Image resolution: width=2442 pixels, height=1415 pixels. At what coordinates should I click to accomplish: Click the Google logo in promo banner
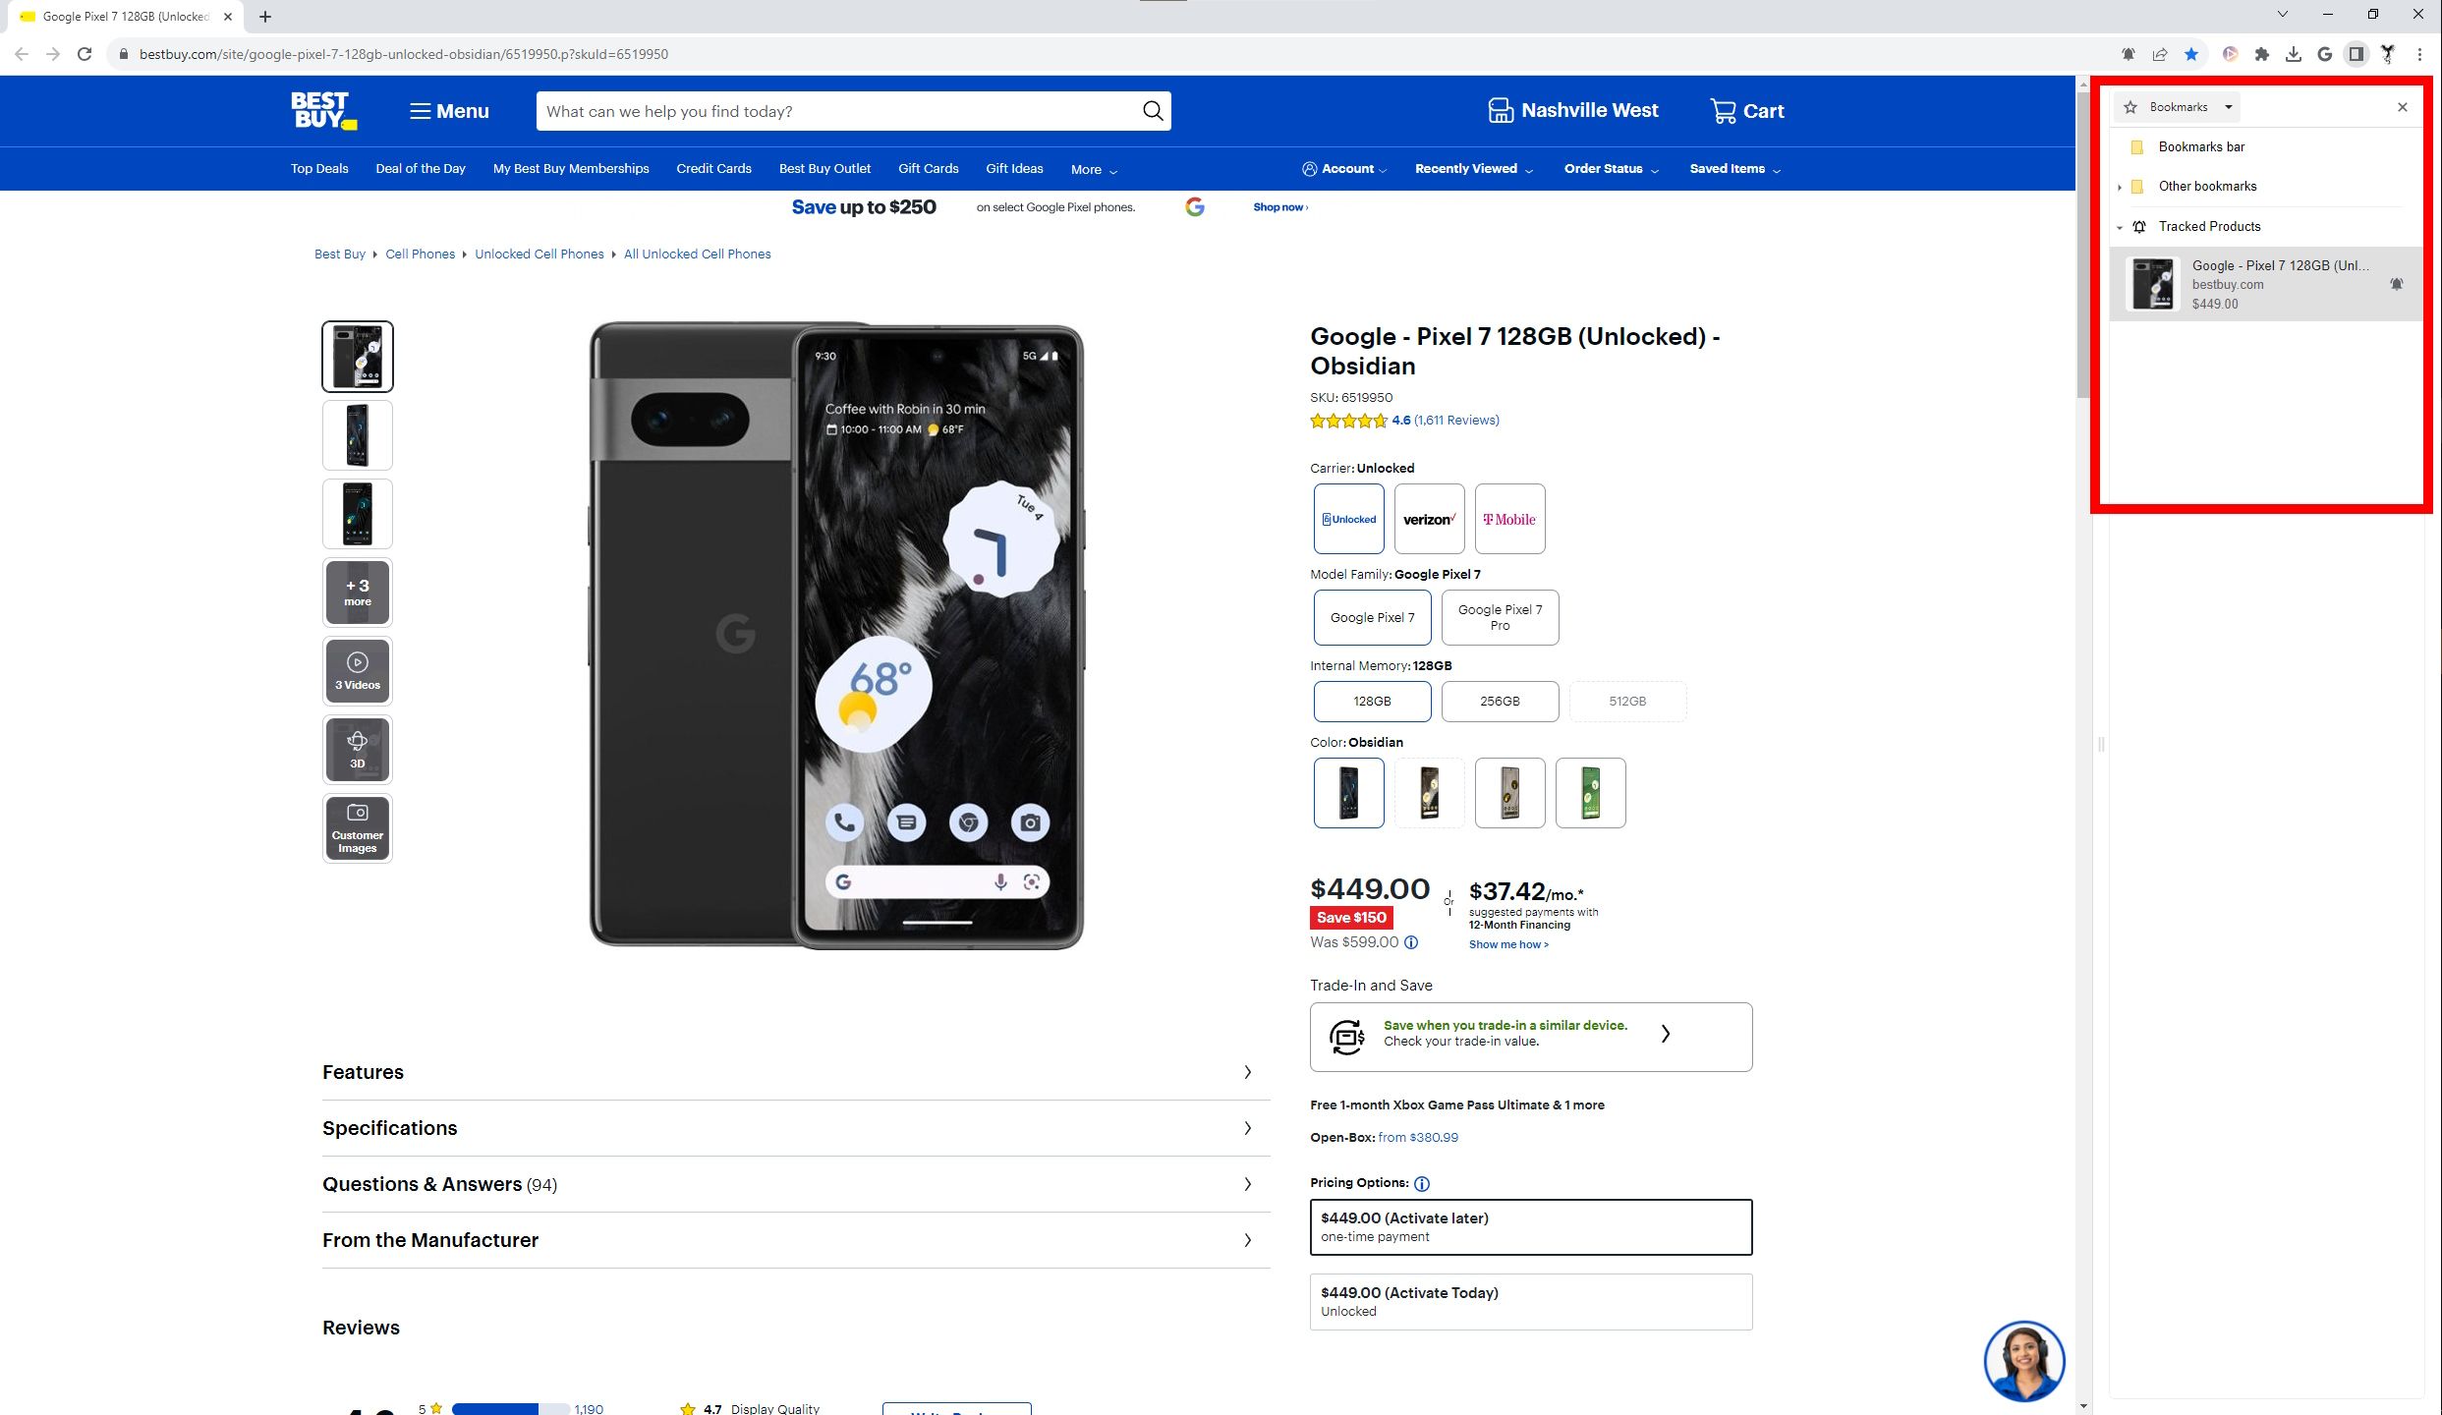[x=1195, y=207]
